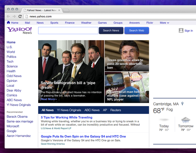
Task: Click the browser back arrow button
Action: (x=8, y=16)
